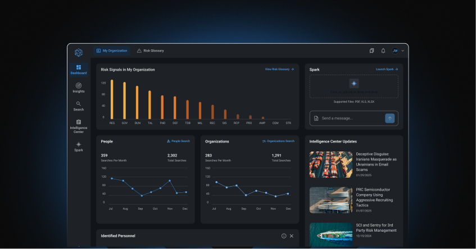Open Intelligence Center from the sidebar
476x249 pixels.
tap(78, 126)
